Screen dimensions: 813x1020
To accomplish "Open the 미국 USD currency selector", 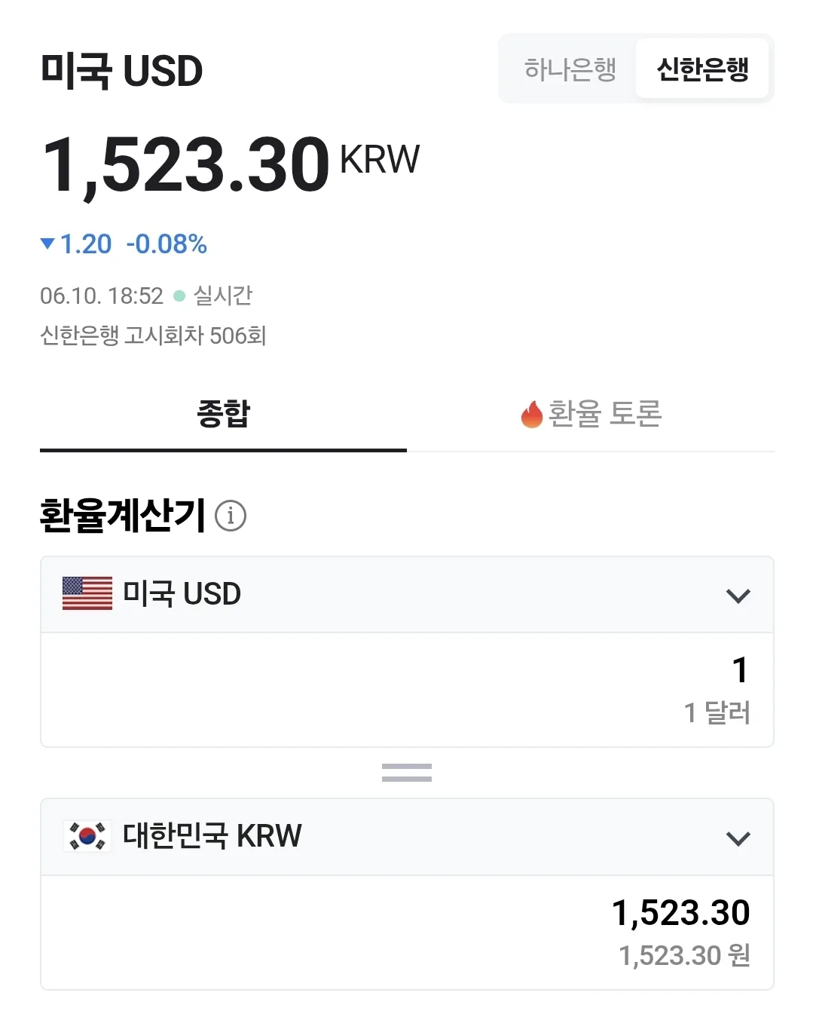I will [407, 595].
